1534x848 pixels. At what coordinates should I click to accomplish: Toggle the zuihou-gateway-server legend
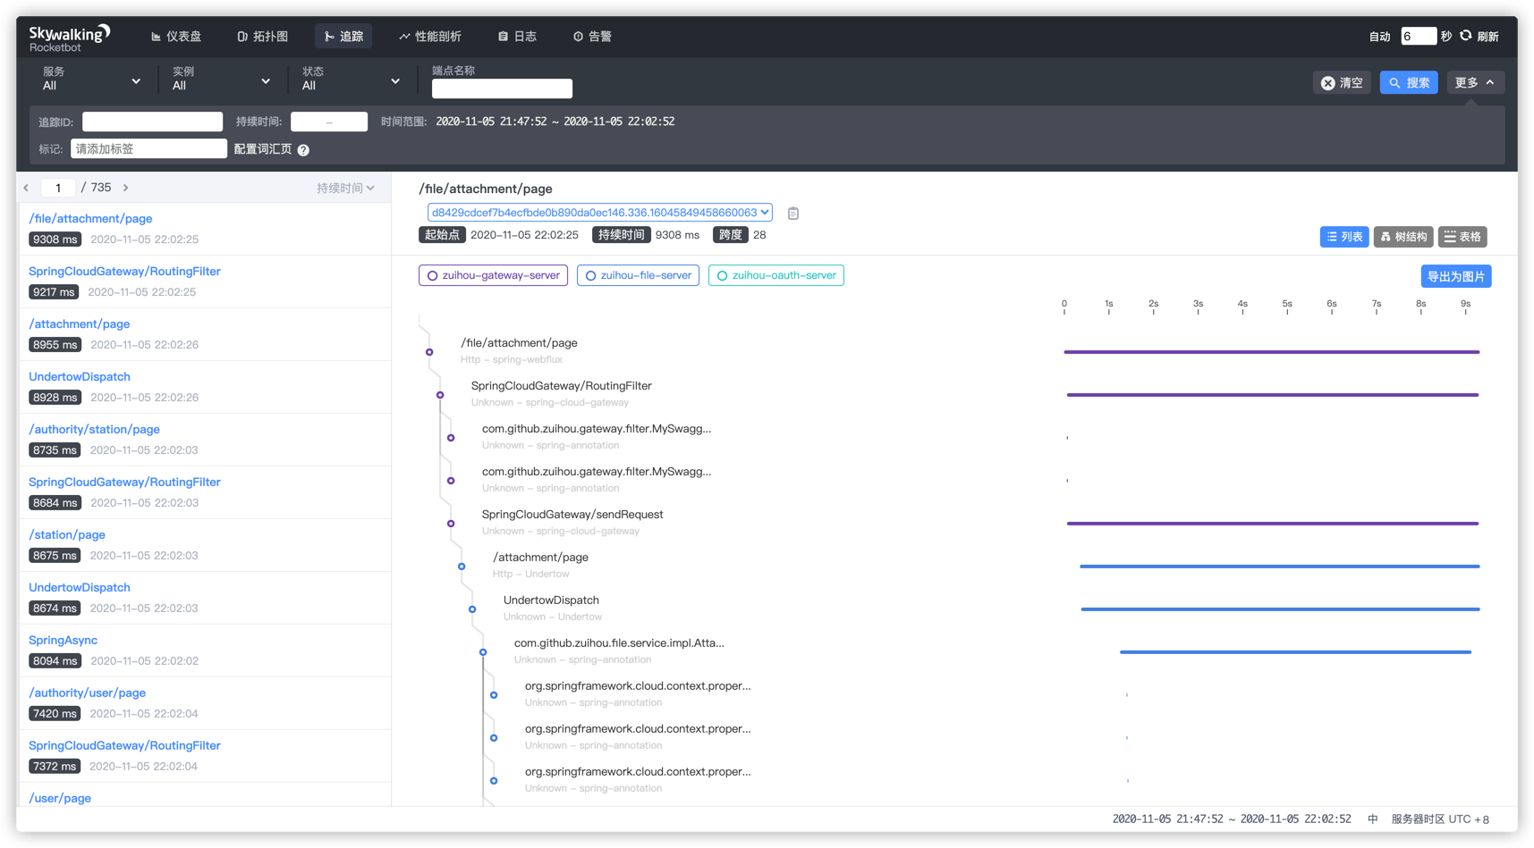tap(493, 275)
